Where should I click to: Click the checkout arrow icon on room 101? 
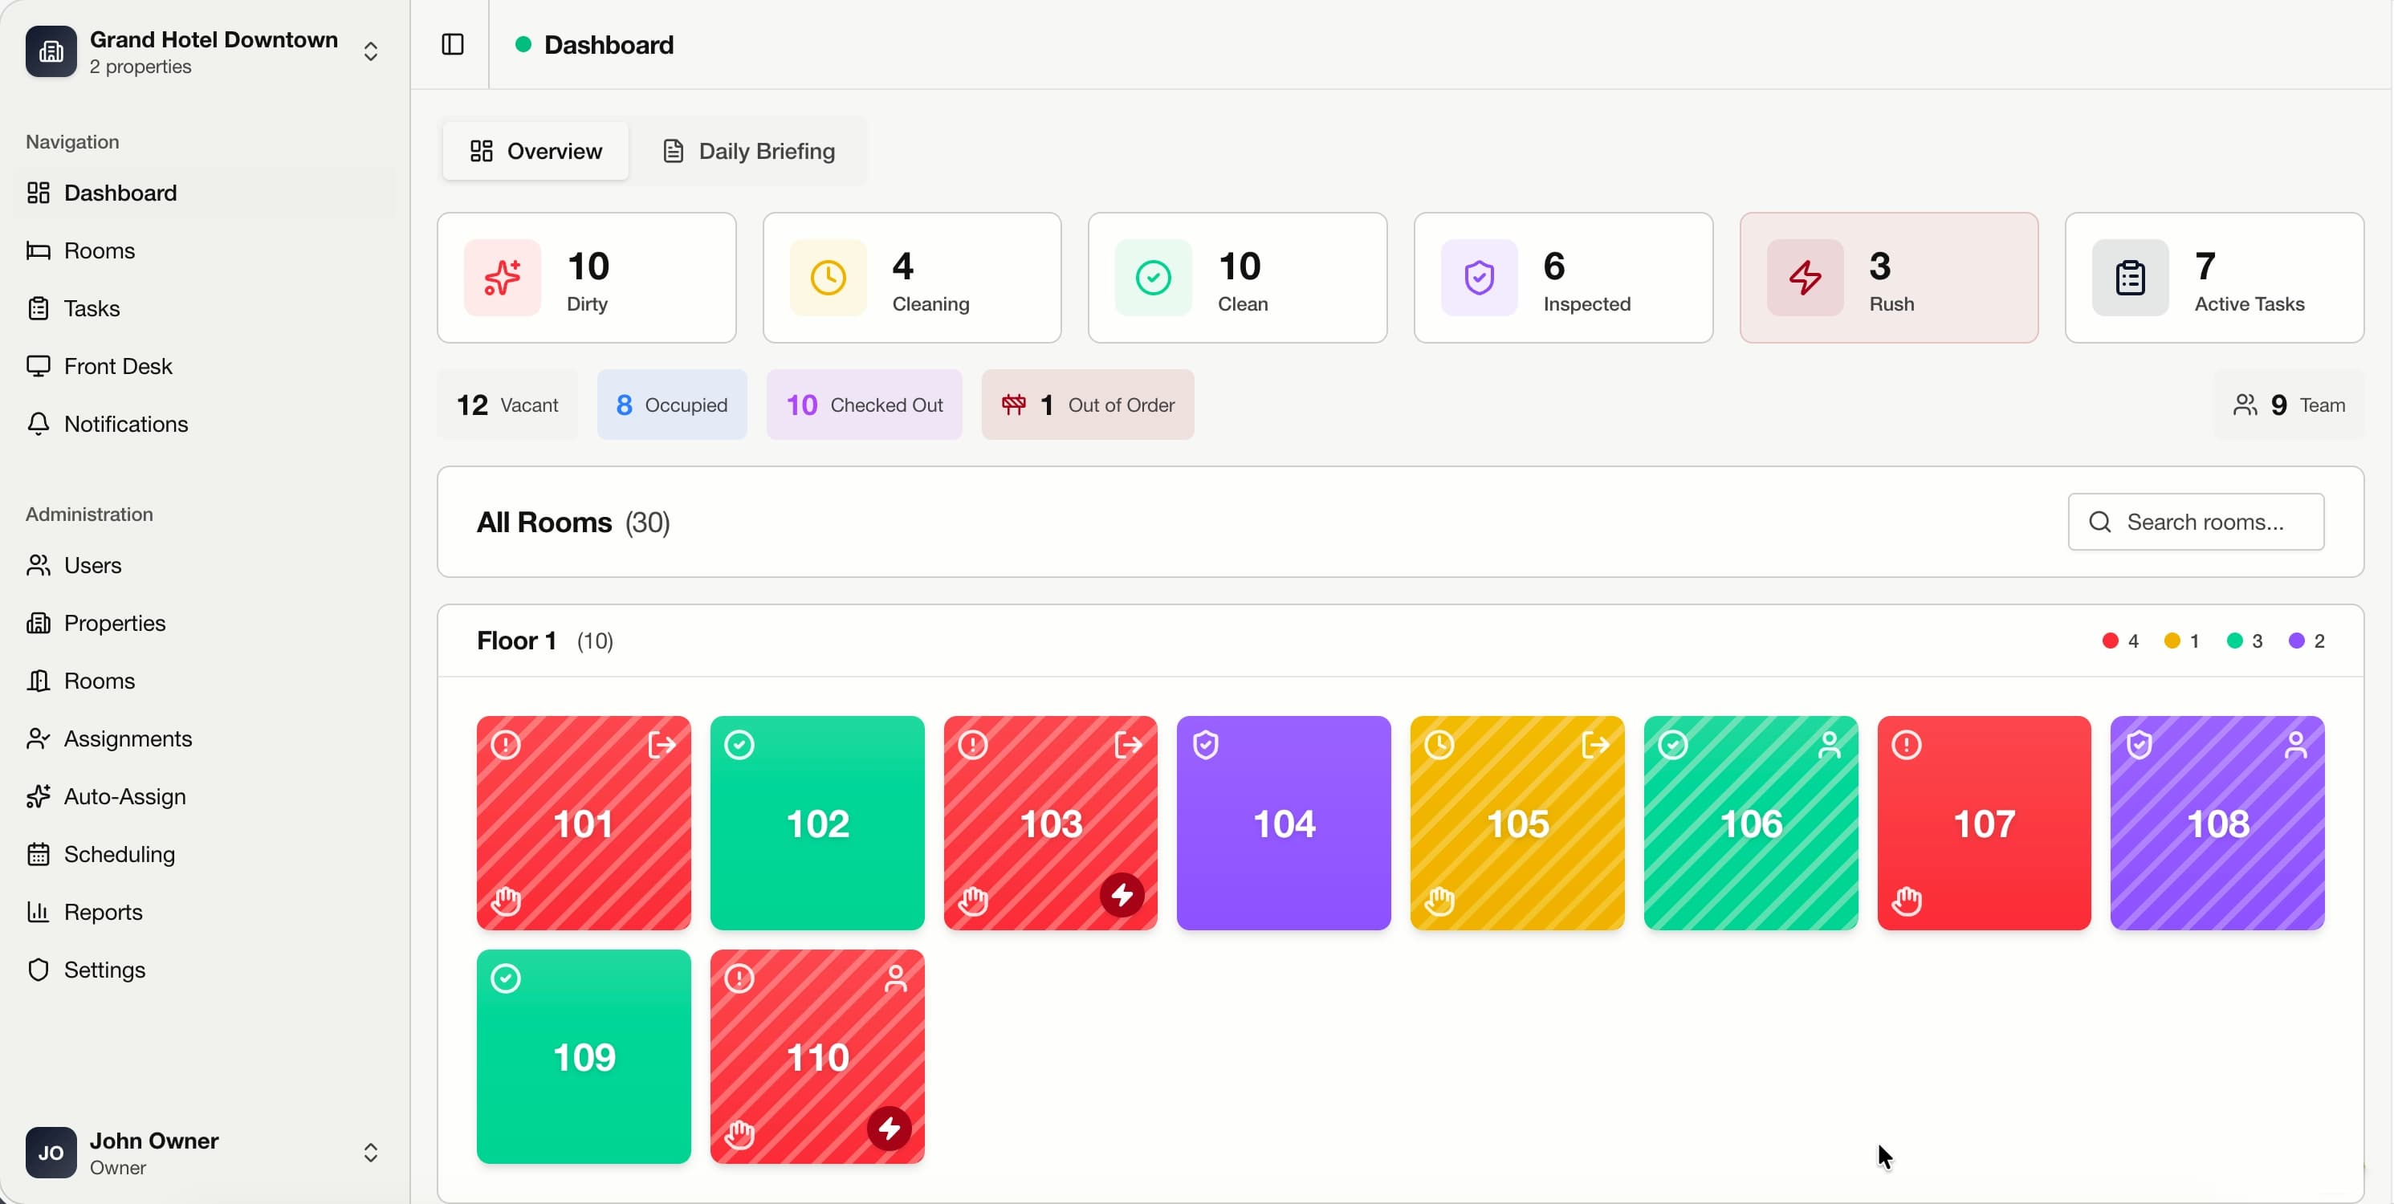pos(661,744)
